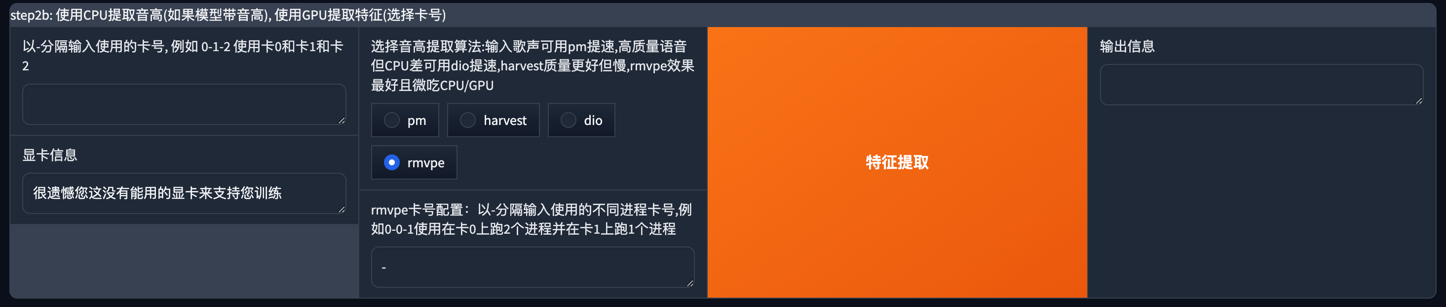Click the 显卡信息 label
The height and width of the screenshot is (307, 1446).
tap(50, 155)
